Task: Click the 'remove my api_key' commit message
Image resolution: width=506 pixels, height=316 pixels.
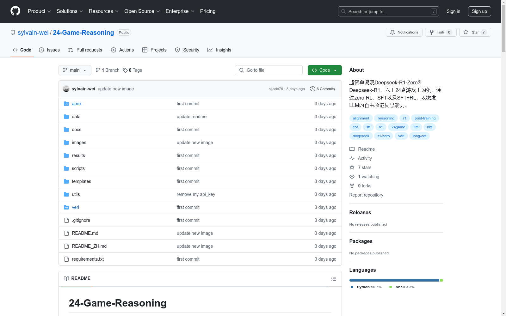Action: [196, 194]
